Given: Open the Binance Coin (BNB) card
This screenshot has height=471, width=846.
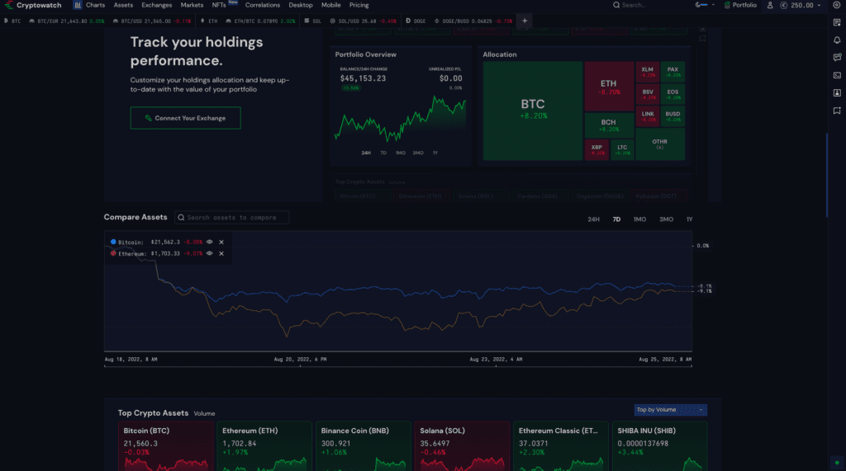Looking at the screenshot, I should 364,446.
